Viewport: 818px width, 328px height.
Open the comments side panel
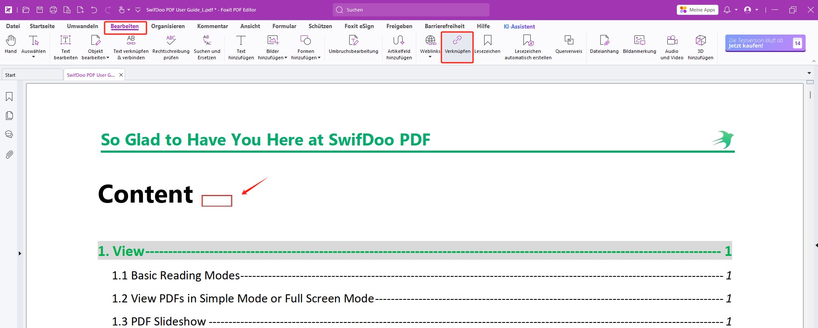click(9, 134)
